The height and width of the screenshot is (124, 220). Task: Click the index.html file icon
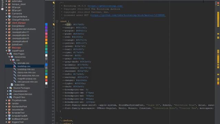(x=12, y=85)
